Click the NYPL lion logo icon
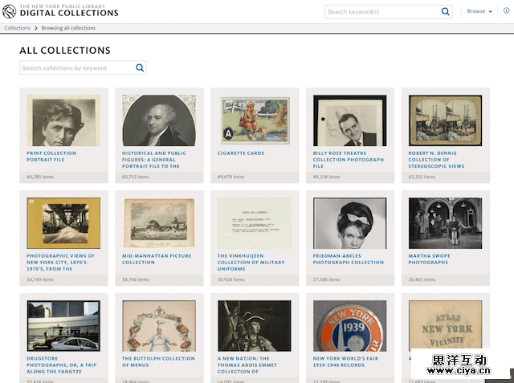 click(x=10, y=10)
